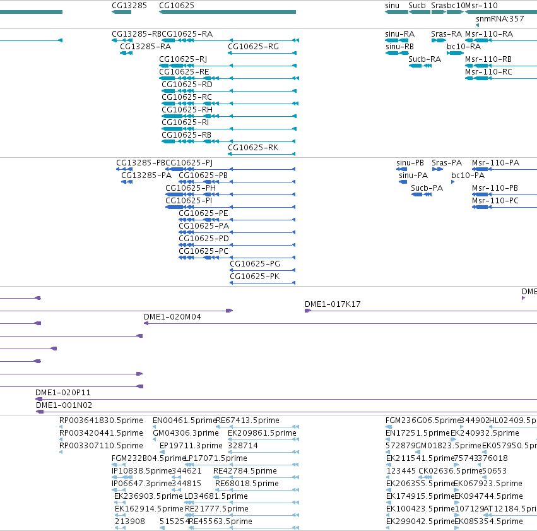This screenshot has width=537, height=531.
Task: Select transcript CG10625-RD
Action: pyautogui.click(x=187, y=85)
